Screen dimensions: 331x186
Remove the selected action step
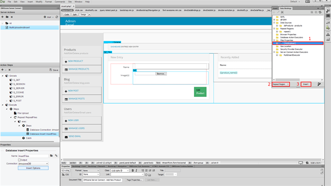point(9,70)
